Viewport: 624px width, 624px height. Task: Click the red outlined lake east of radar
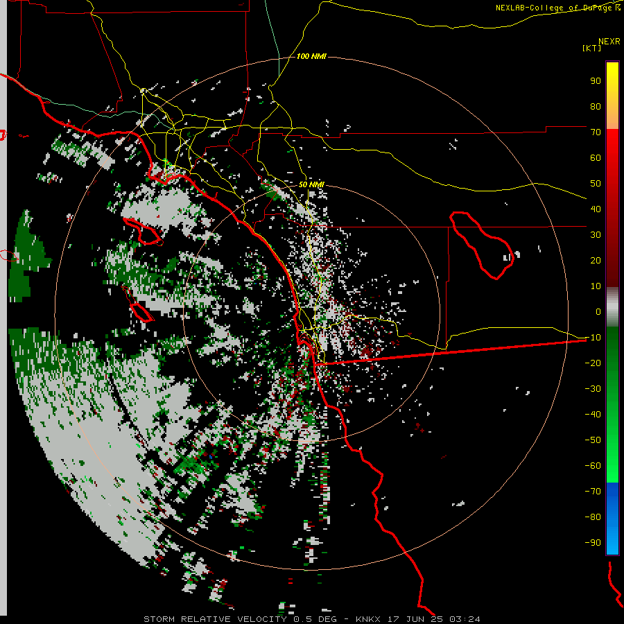pyautogui.click(x=482, y=245)
